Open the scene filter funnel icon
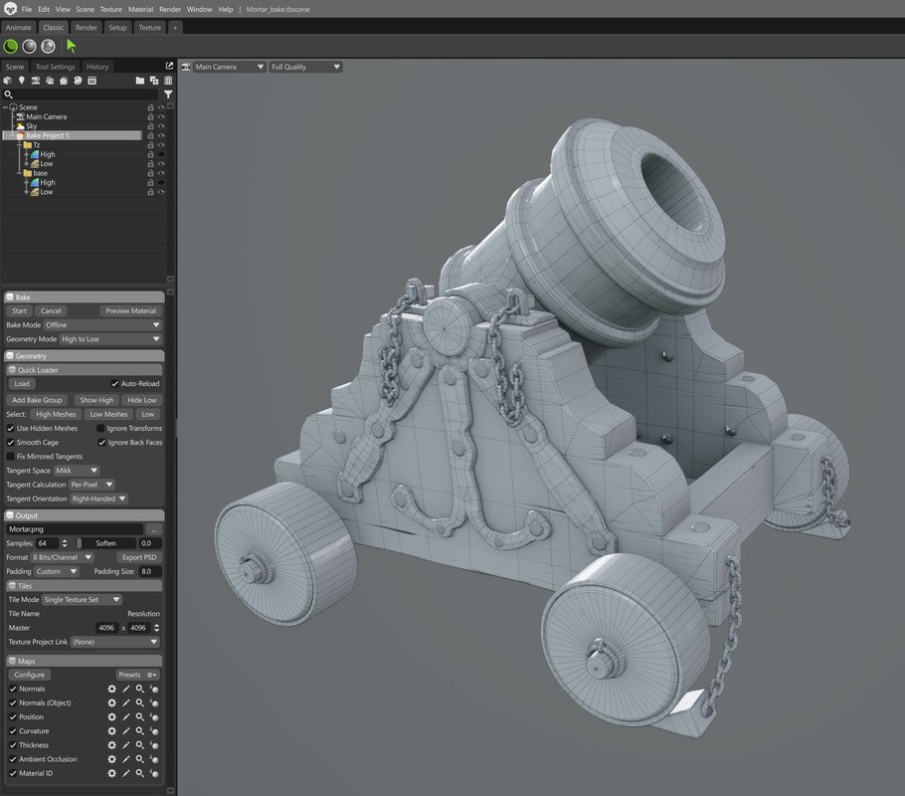 pos(168,95)
